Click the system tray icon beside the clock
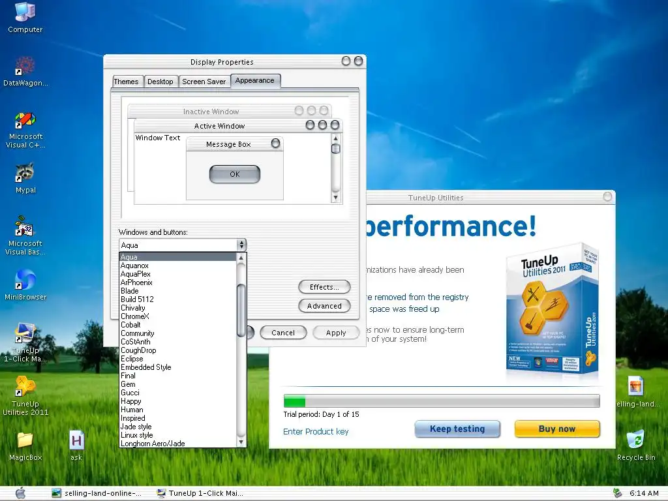The image size is (668, 501). pyautogui.click(x=617, y=493)
